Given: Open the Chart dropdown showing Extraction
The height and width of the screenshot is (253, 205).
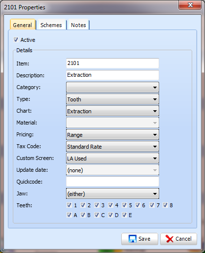Looking at the screenshot, I should pos(112,111).
